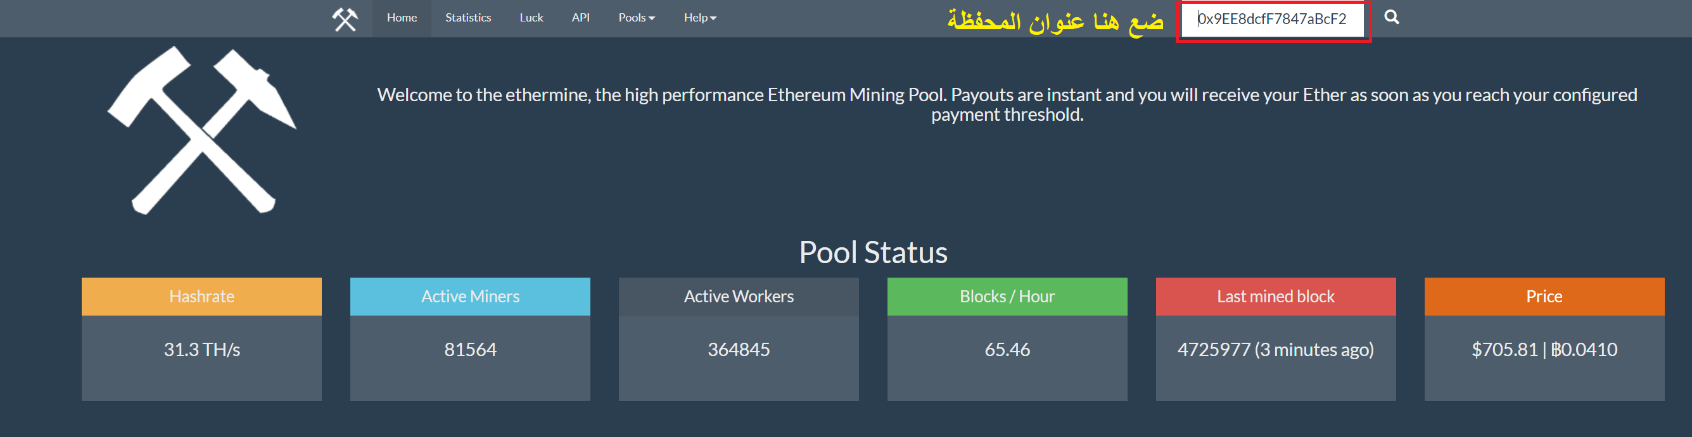This screenshot has height=437, width=1692.
Task: Click the search magnifier icon
Action: tap(1391, 17)
